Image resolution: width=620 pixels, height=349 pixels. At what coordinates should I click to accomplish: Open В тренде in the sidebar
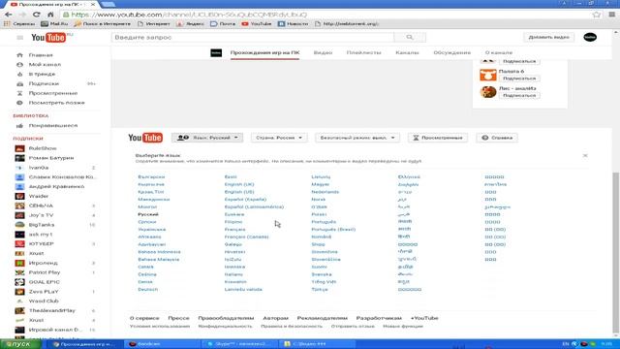click(x=42, y=74)
